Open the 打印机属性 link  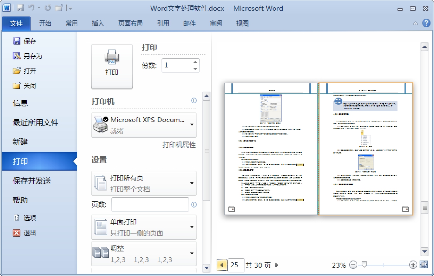[x=179, y=145]
